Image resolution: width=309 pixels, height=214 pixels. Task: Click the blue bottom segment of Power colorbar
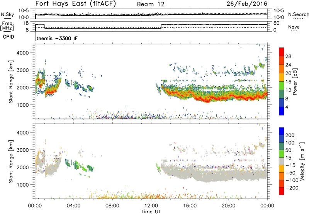pyautogui.click(x=282, y=111)
